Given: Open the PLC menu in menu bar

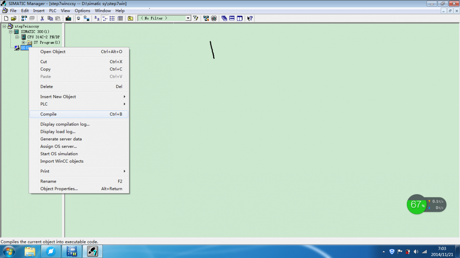Looking at the screenshot, I should click(x=53, y=11).
